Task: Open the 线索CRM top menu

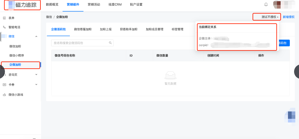Action: click(115, 5)
